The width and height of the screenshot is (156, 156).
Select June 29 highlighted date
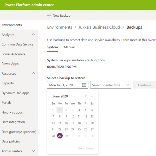tap(60, 136)
